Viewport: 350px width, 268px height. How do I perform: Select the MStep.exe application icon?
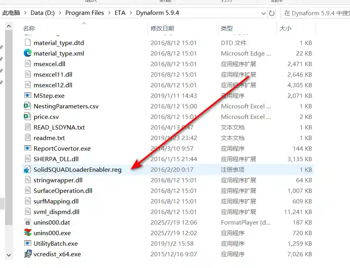click(x=27, y=95)
